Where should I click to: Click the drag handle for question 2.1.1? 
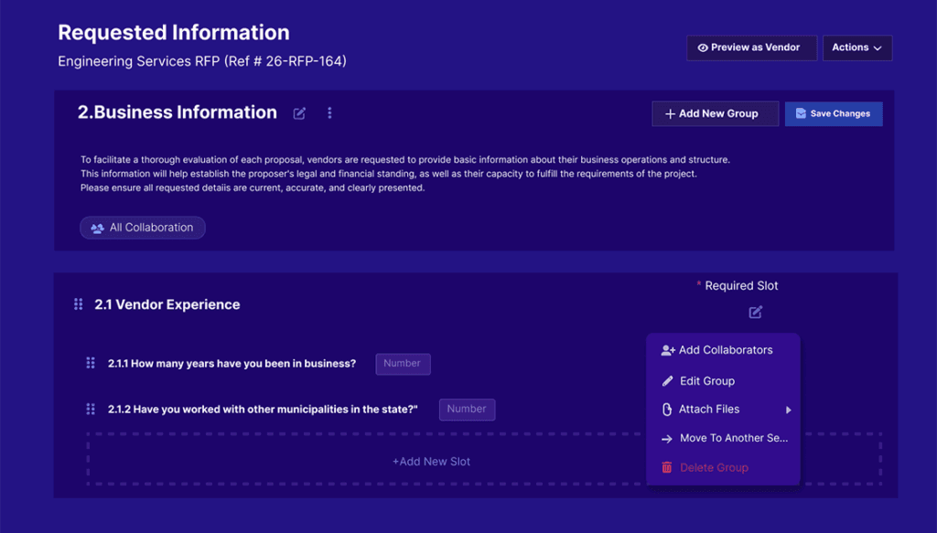point(91,363)
